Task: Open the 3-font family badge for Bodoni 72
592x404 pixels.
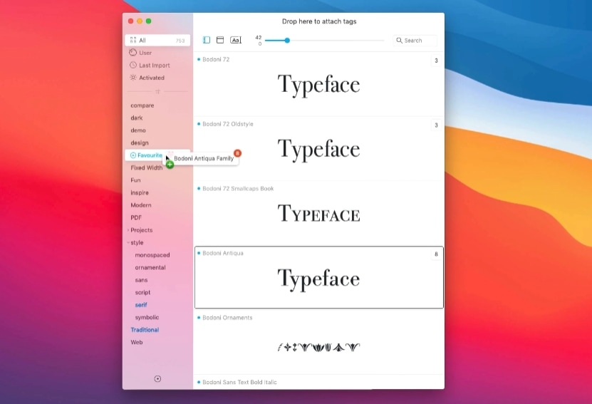Action: point(436,61)
